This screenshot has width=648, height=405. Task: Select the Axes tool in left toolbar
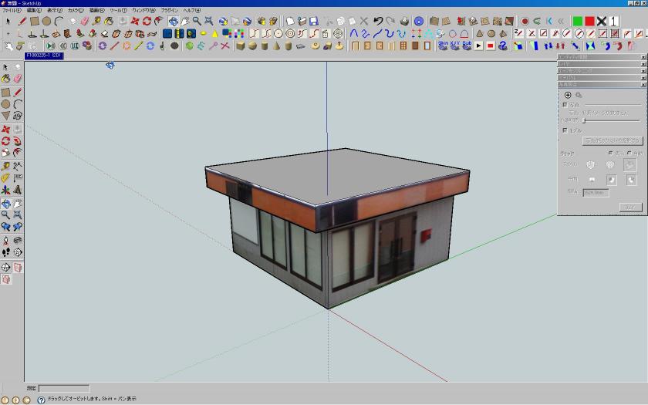pos(5,190)
